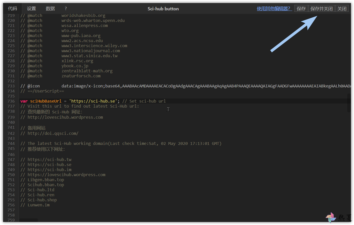Click the 保存并关闭 button
Screen dimensions: 354x225
[321, 9]
